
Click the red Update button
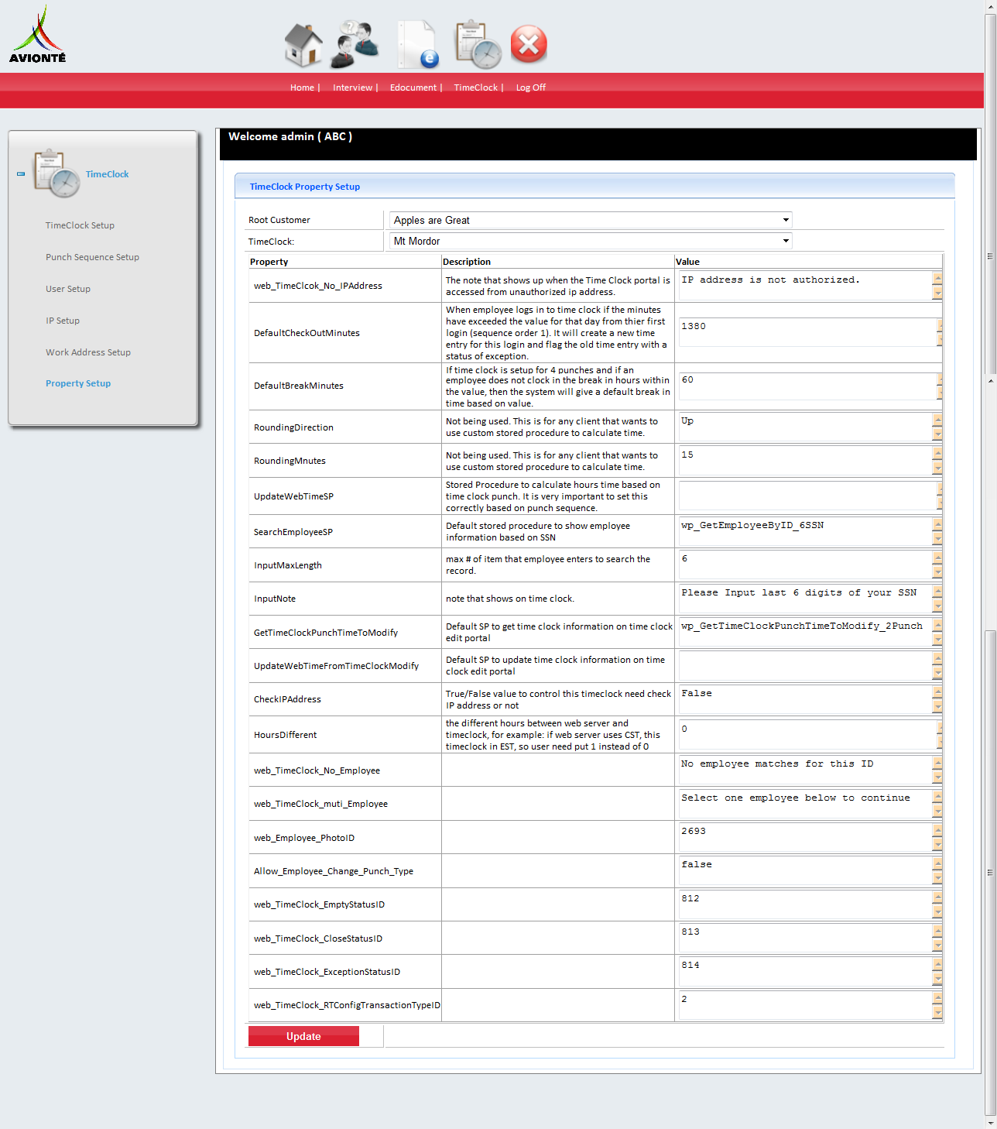(303, 1036)
